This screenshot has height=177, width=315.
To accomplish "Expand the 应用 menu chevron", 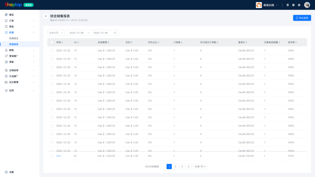I will pos(34,91).
